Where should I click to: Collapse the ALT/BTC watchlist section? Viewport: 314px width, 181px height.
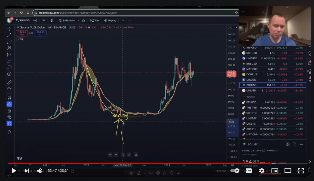coord(244,97)
